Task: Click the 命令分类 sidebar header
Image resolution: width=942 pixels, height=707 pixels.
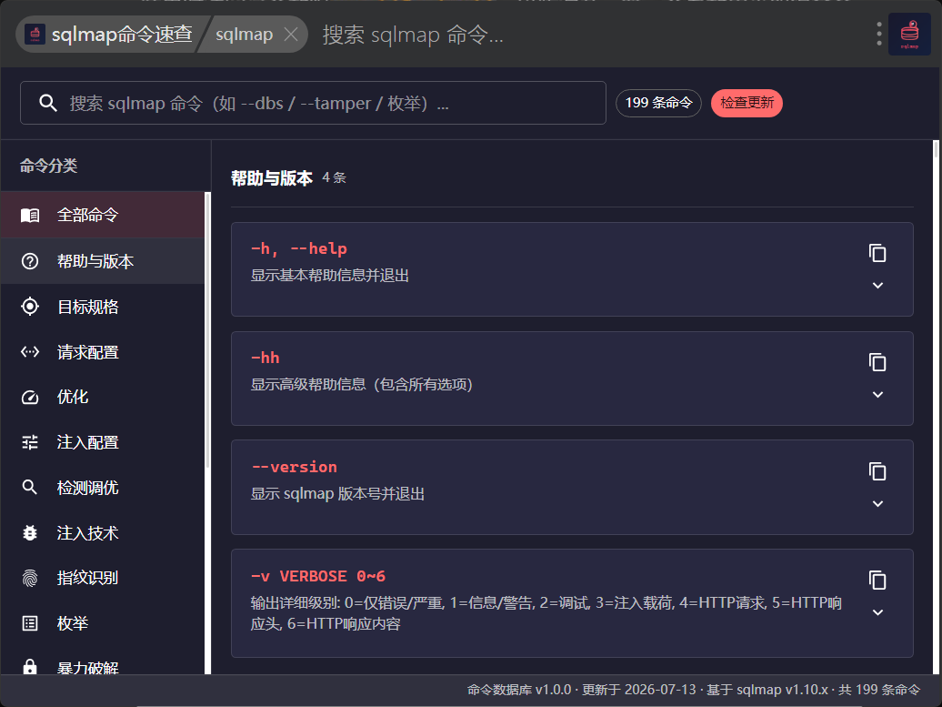Action: [49, 166]
